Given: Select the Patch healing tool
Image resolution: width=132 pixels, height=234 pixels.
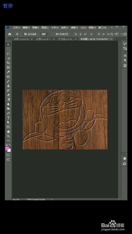Looking at the screenshot, I should 8,77.
